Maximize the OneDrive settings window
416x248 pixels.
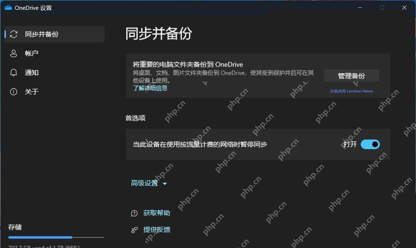[382, 7]
